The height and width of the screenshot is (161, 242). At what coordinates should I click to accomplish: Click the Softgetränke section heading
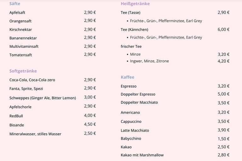click(23, 71)
